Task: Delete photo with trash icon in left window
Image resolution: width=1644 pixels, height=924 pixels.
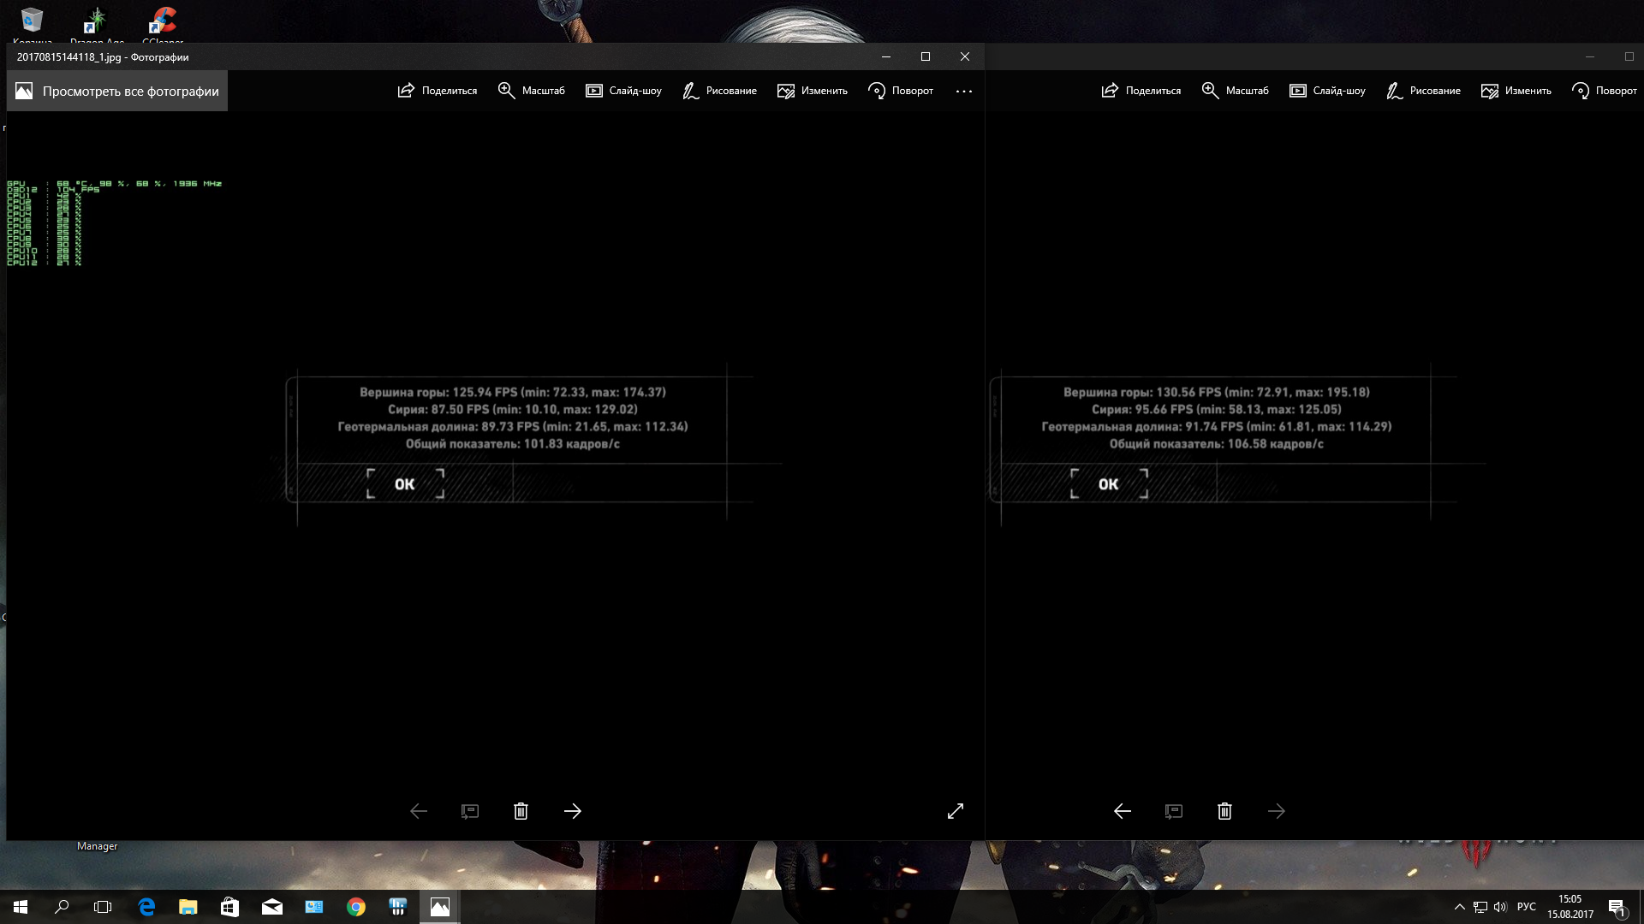Action: [521, 811]
